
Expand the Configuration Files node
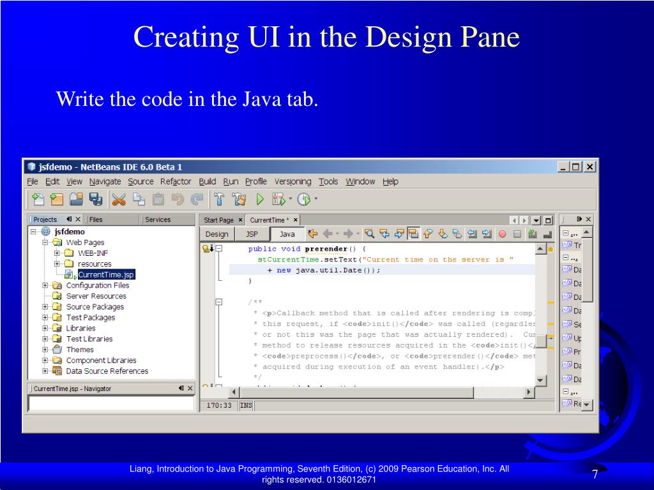coord(45,285)
